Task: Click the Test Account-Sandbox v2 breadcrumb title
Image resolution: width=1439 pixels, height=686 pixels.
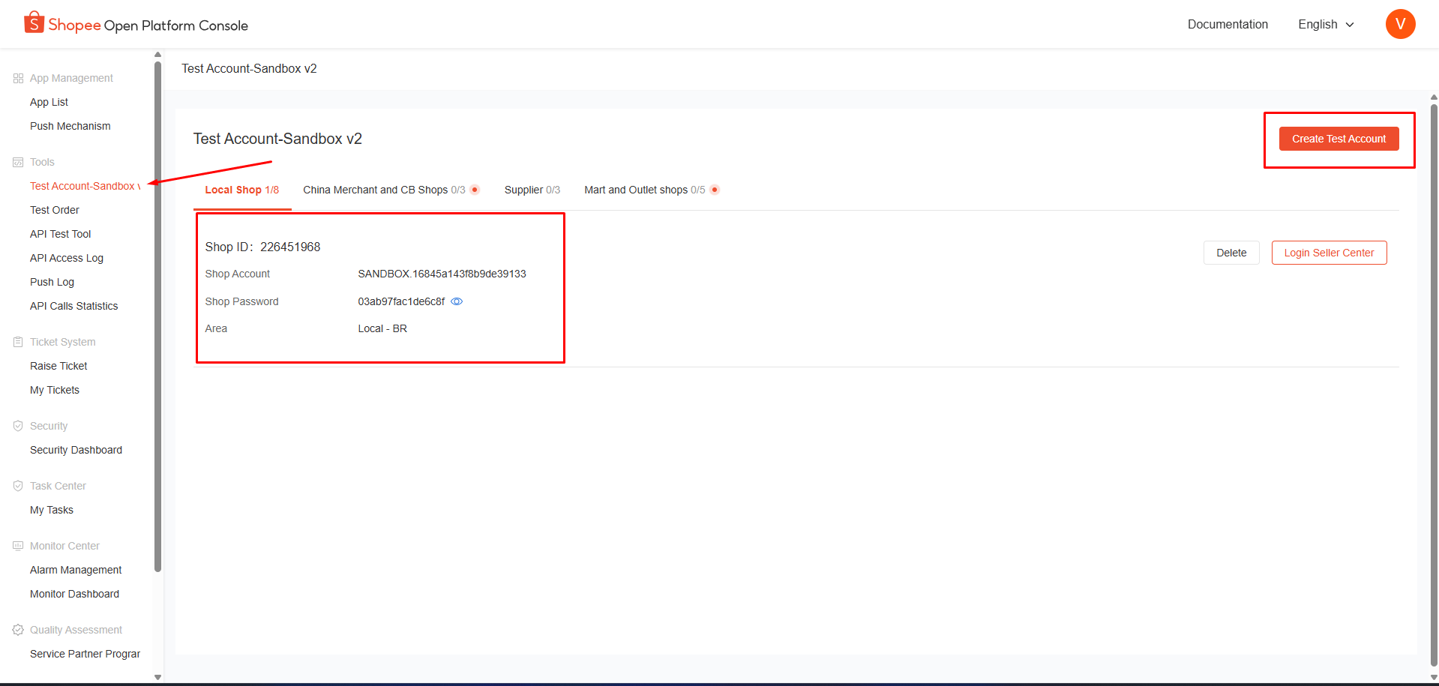Action: [x=249, y=69]
